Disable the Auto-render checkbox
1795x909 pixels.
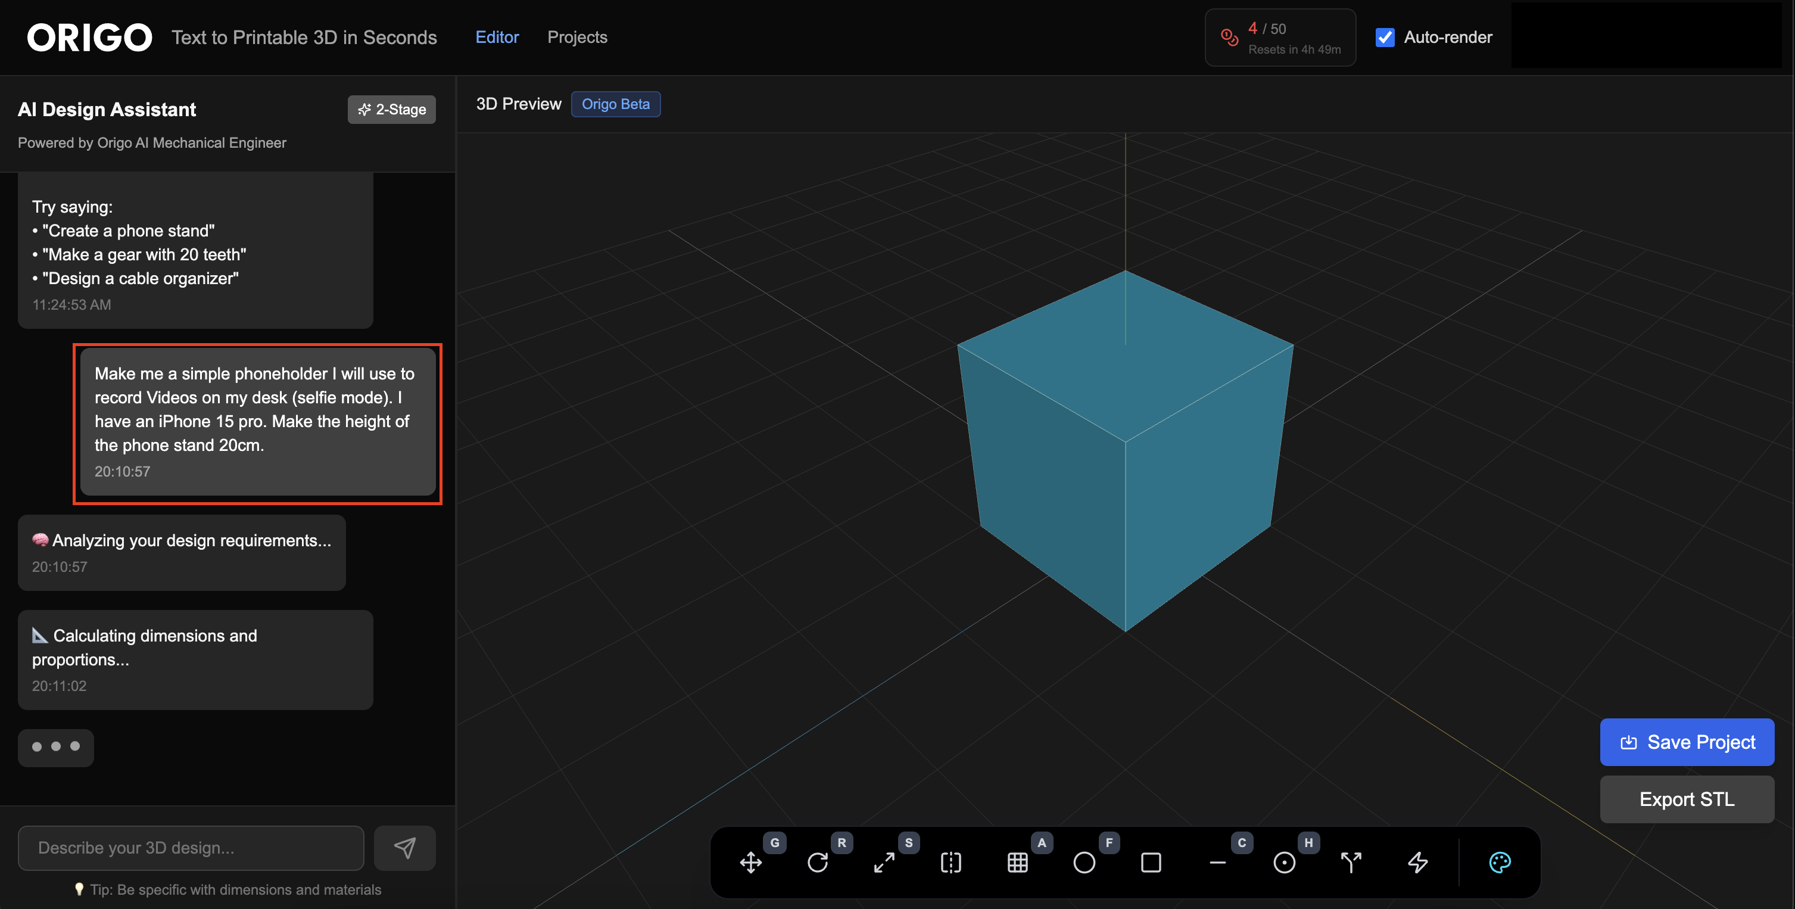point(1385,37)
